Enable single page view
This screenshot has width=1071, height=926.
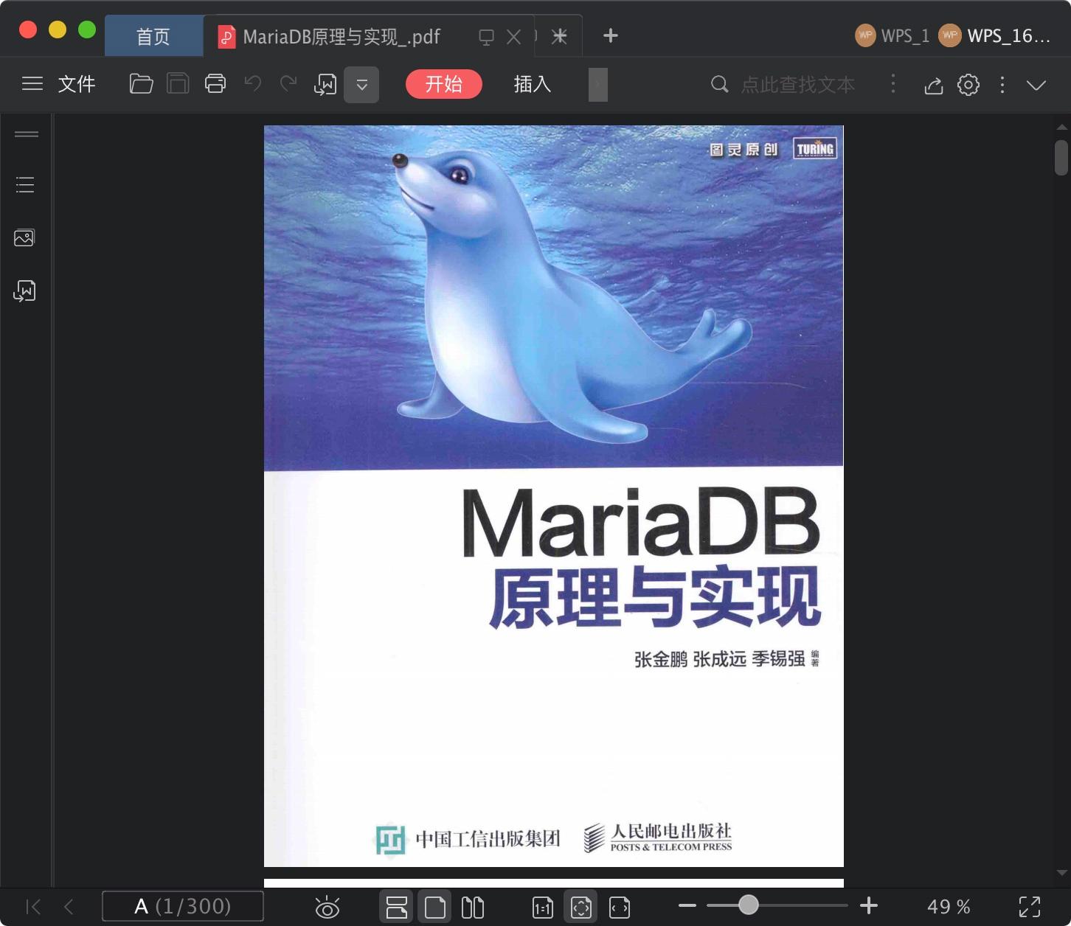point(435,907)
